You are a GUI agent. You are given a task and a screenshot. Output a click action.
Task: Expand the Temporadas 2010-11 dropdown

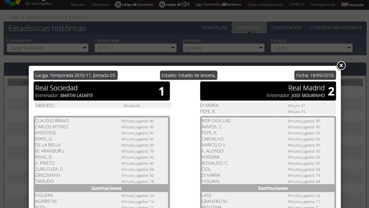click(136, 48)
